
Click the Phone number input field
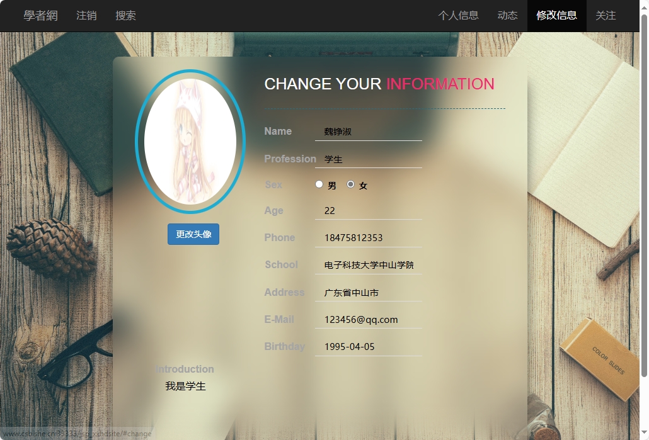pyautogui.click(x=369, y=237)
